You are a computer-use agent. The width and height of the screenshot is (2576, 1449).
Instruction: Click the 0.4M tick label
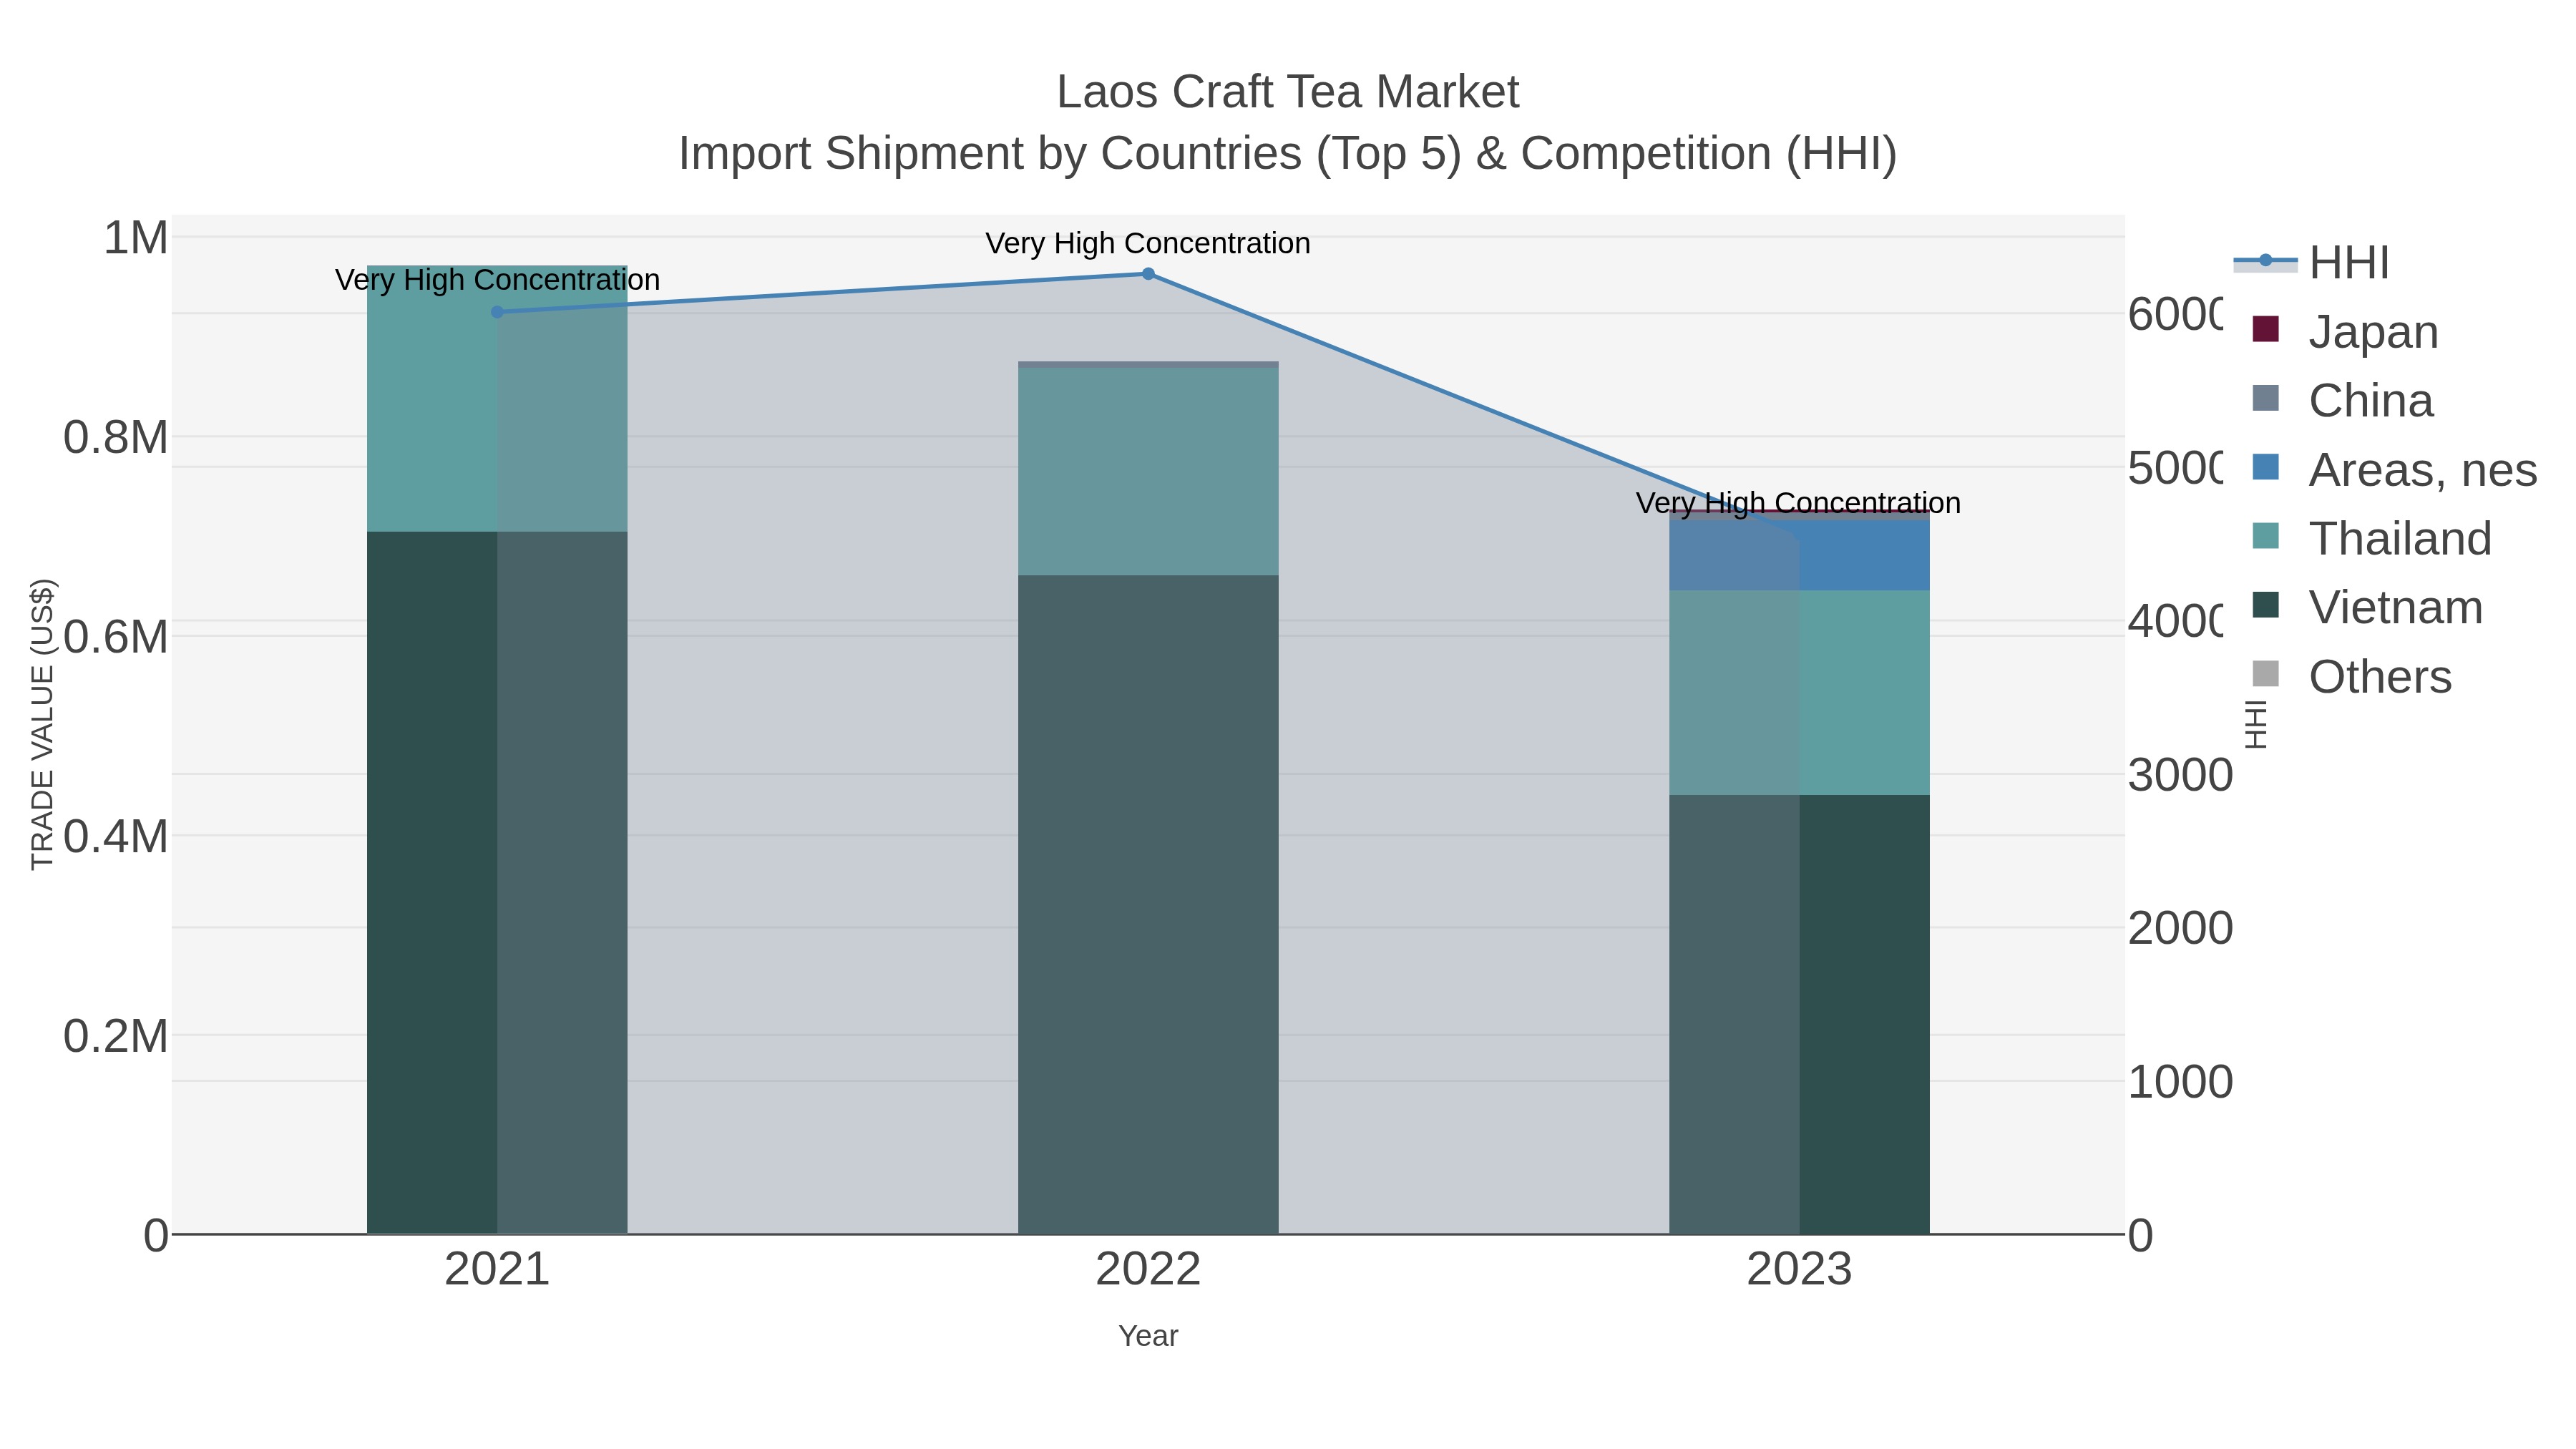[116, 836]
